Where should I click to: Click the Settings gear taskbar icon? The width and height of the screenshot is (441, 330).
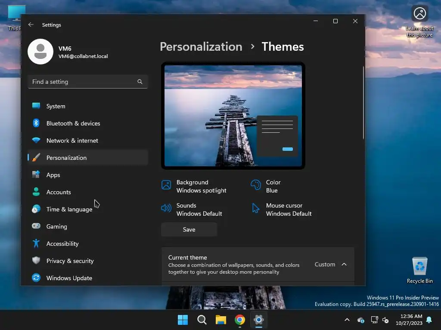258,320
